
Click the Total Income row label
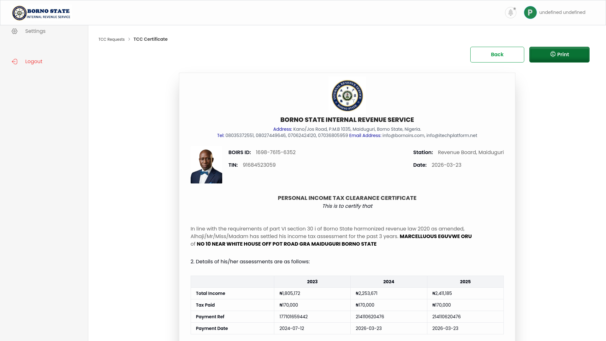click(210, 293)
